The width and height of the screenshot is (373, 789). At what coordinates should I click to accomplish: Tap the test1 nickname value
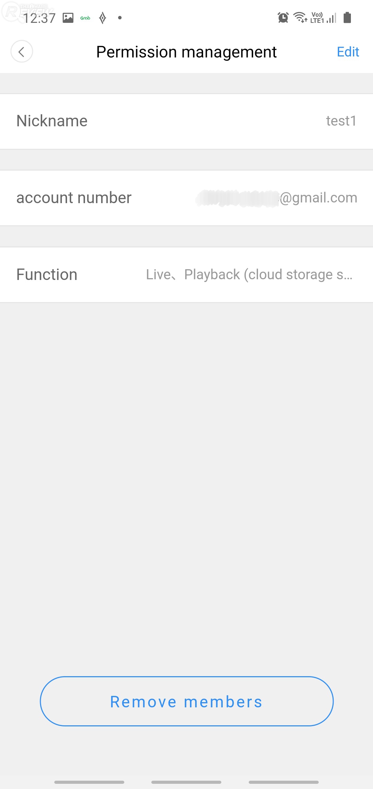point(341,121)
